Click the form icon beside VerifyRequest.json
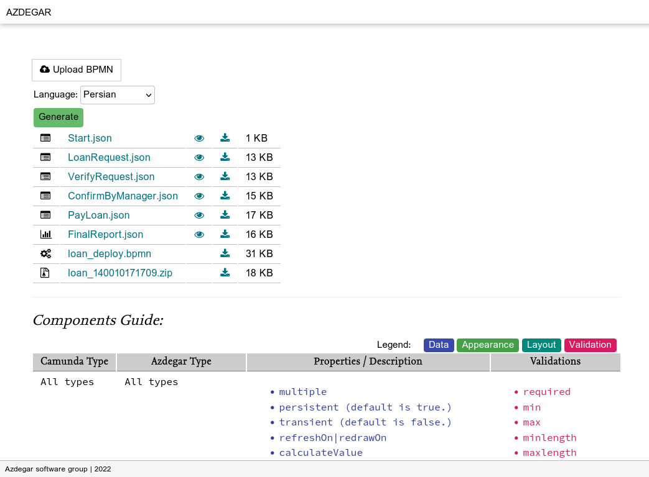649x477 pixels. (x=45, y=177)
